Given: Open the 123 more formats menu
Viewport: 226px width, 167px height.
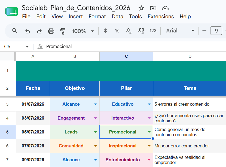Looking at the screenshot, I should pos(153,31).
